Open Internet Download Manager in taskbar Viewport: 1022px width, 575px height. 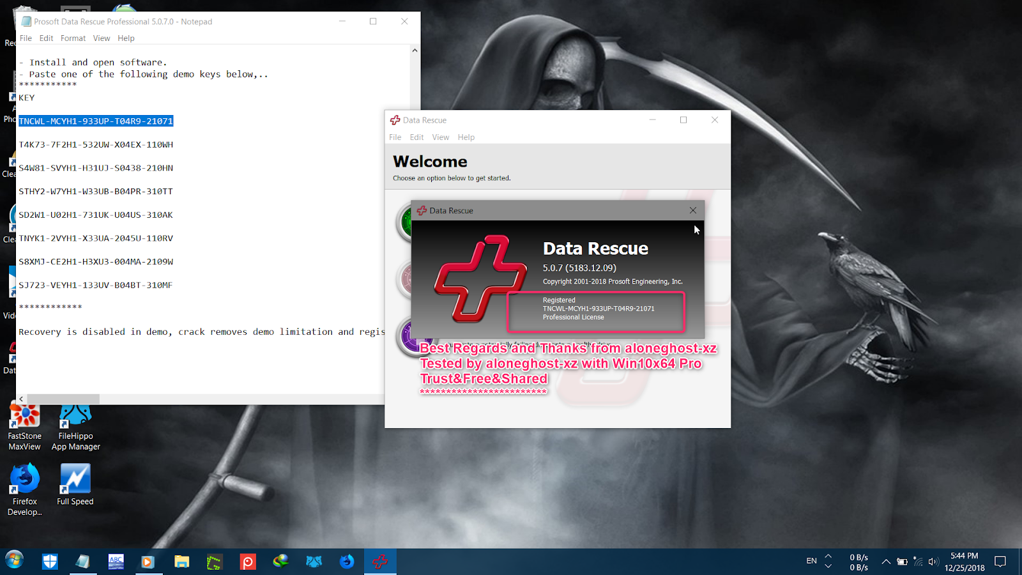point(281,562)
